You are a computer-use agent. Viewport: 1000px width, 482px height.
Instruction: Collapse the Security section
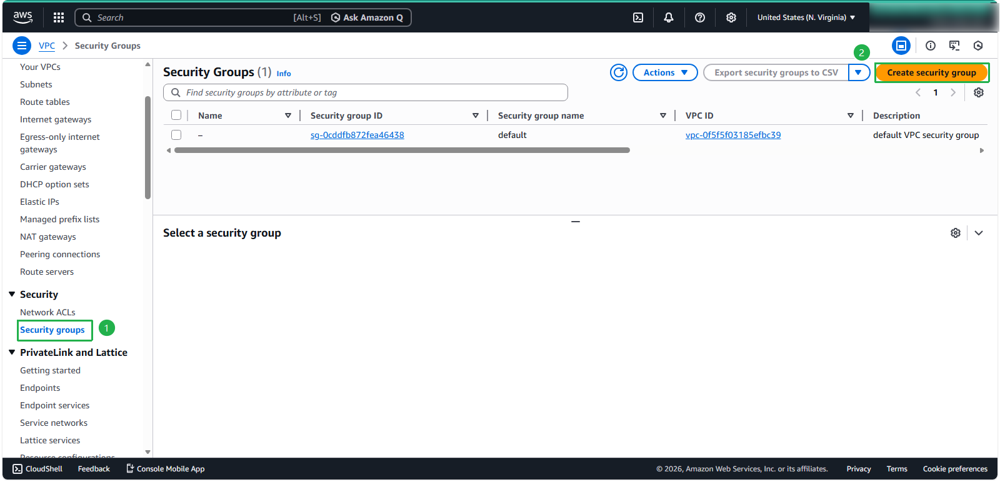pos(12,294)
